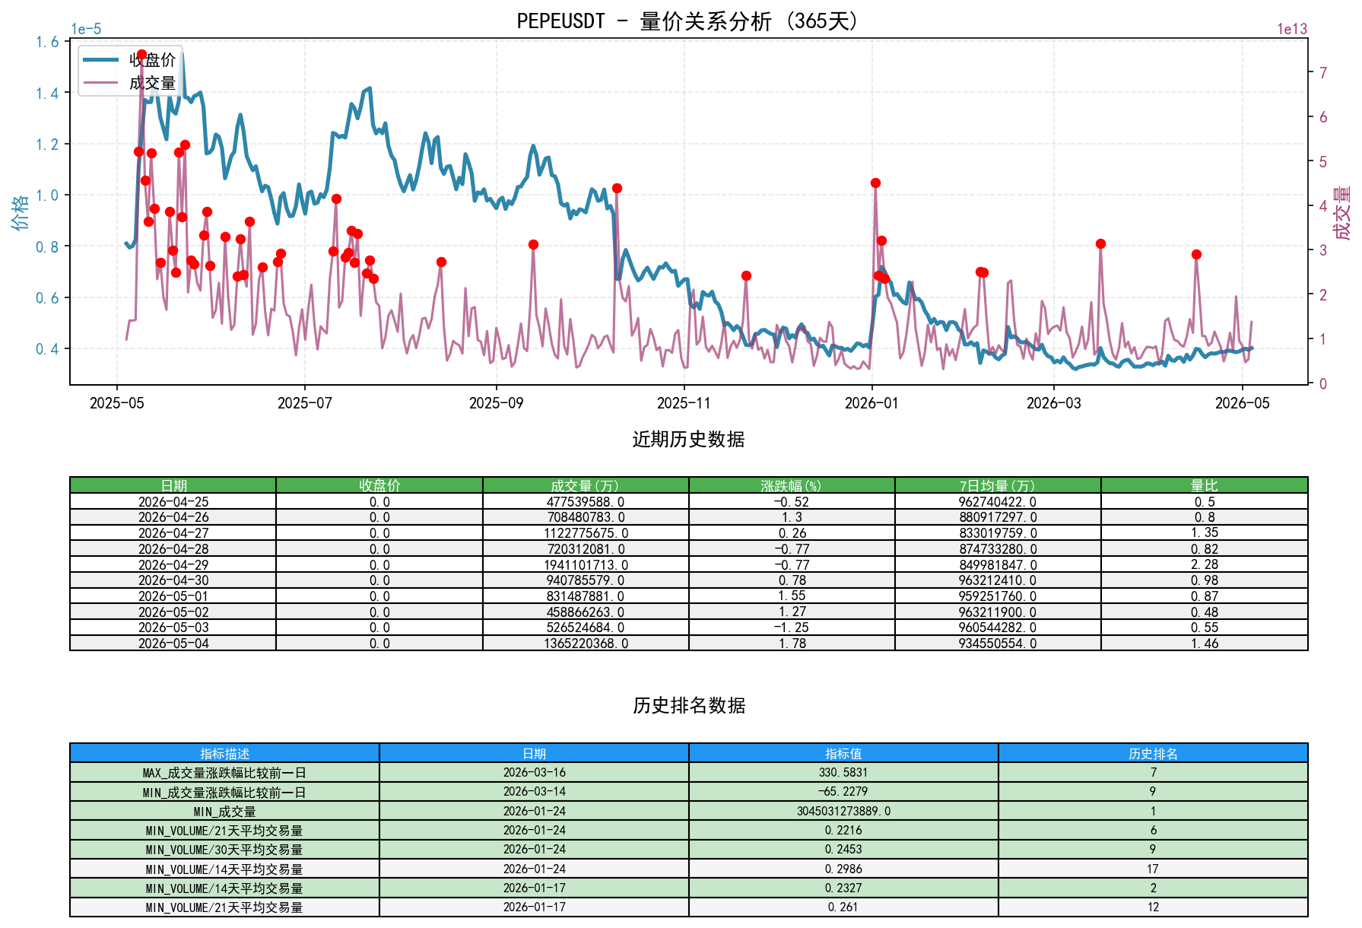This screenshot has width=1362, height=928.
Task: Click the 成交量(万) column header
Action: pos(586,485)
